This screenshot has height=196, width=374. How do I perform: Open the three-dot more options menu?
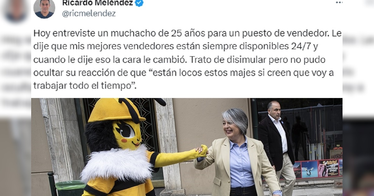point(339,2)
